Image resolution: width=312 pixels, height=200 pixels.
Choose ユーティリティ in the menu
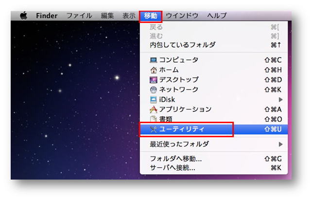tap(214, 129)
